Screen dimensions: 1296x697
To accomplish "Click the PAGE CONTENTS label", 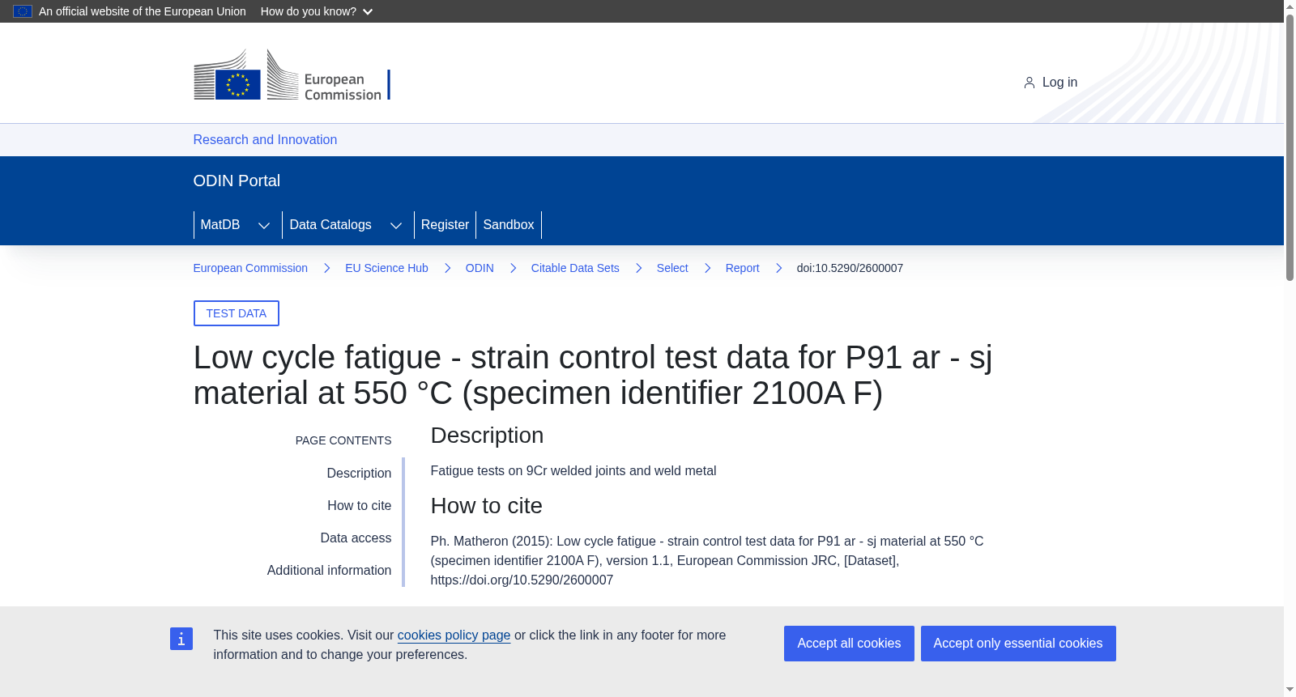I will 343,440.
